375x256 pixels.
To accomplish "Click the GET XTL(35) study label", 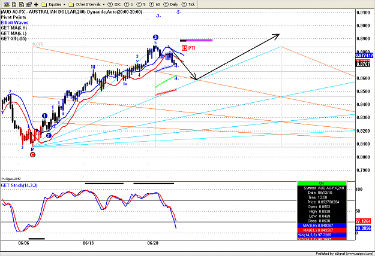I will pyautogui.click(x=13, y=39).
